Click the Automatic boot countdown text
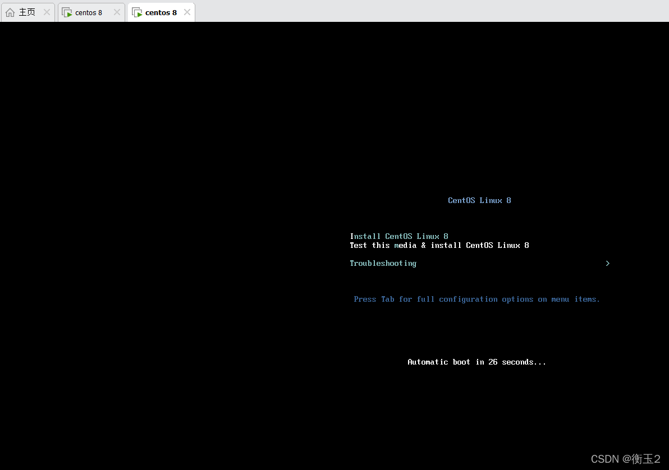The image size is (669, 470). [x=476, y=362]
